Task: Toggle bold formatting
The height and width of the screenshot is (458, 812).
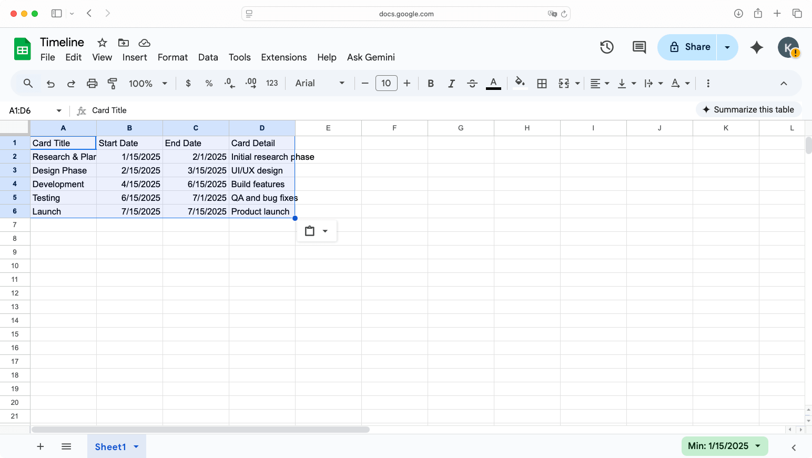Action: [x=431, y=83]
